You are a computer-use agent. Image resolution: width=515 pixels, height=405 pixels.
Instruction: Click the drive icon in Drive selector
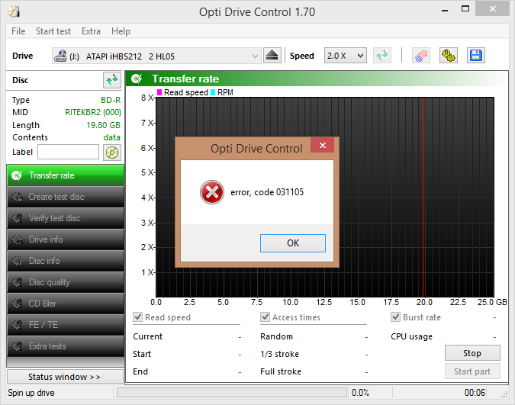click(x=60, y=56)
